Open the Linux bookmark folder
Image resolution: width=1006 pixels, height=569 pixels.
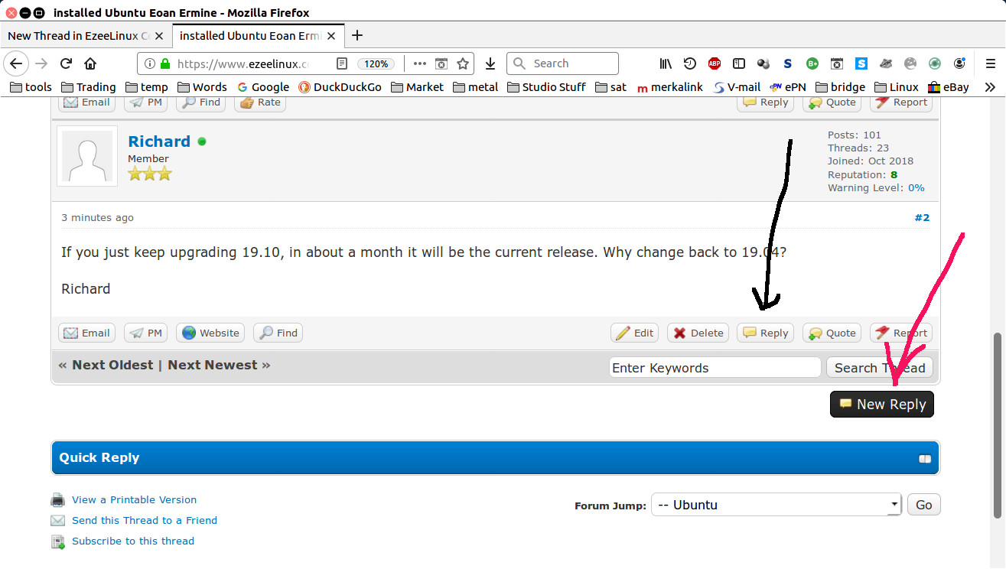[x=897, y=87]
